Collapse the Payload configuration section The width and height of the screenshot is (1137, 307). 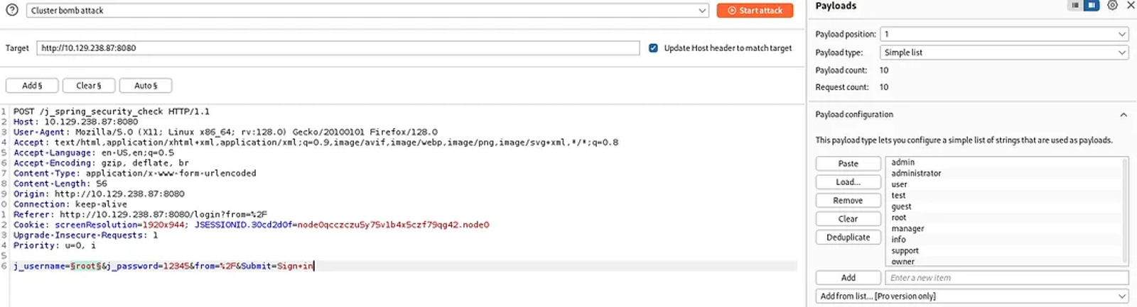1123,115
